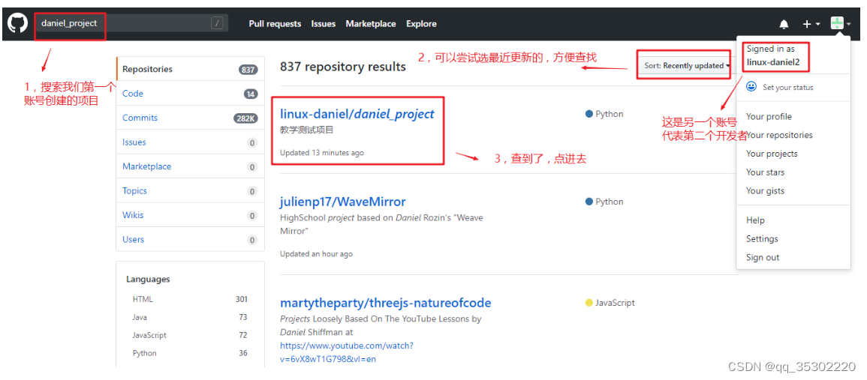Viewport: 867px width, 380px height.
Task: Open Your repositories from menu
Action: [779, 135]
